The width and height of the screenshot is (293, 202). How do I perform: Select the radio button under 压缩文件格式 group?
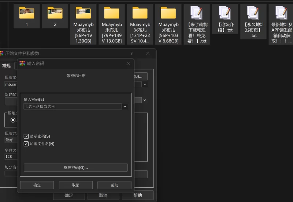click(x=13, y=120)
